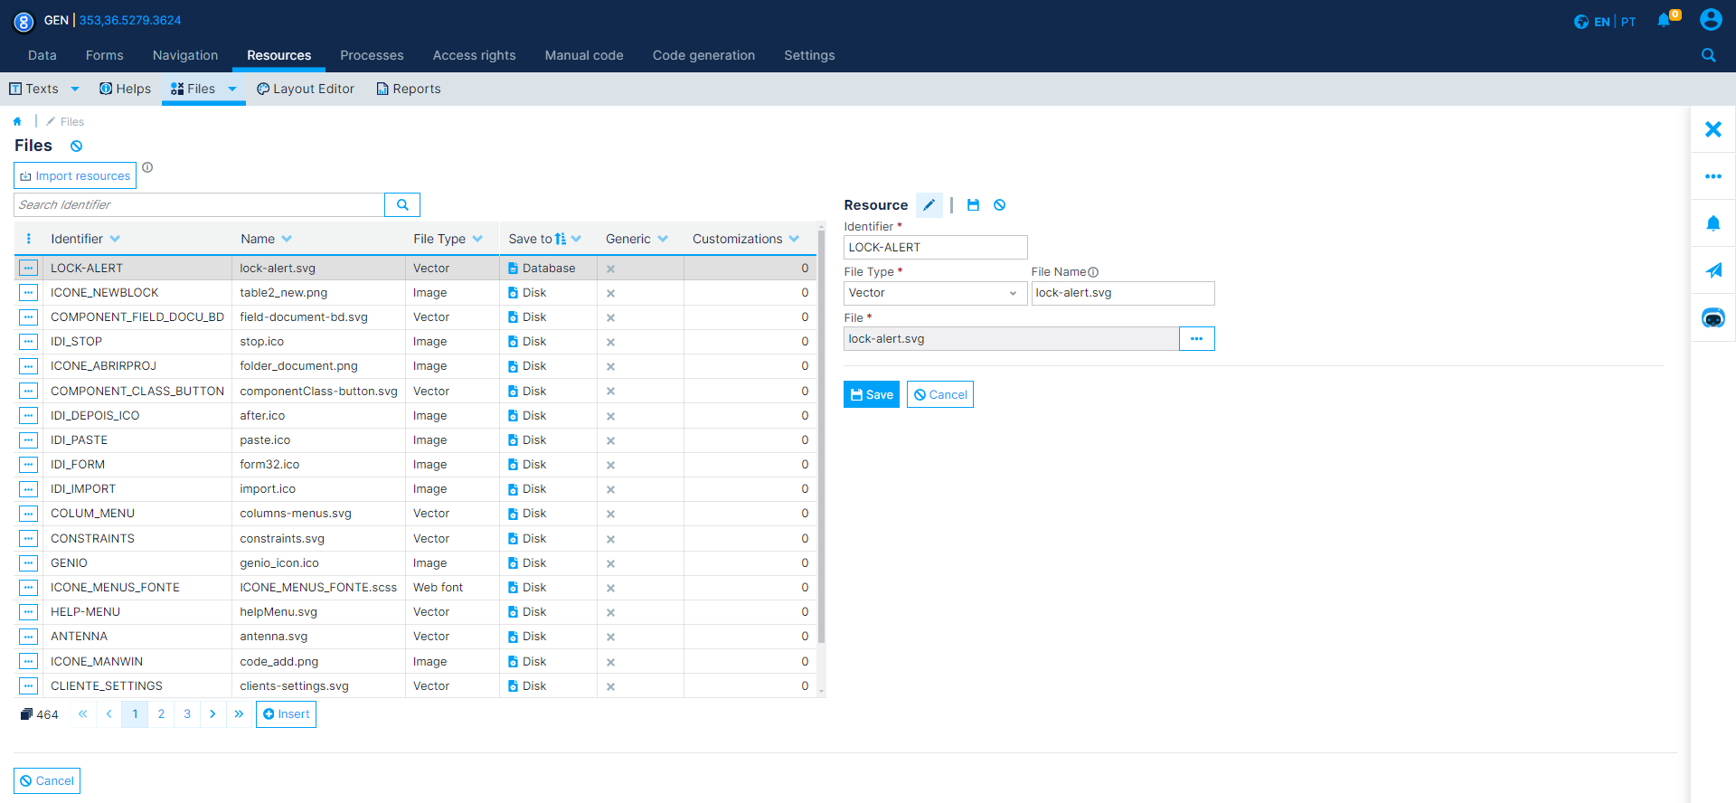
Task: Open table column settings dots icon
Action: click(x=29, y=239)
